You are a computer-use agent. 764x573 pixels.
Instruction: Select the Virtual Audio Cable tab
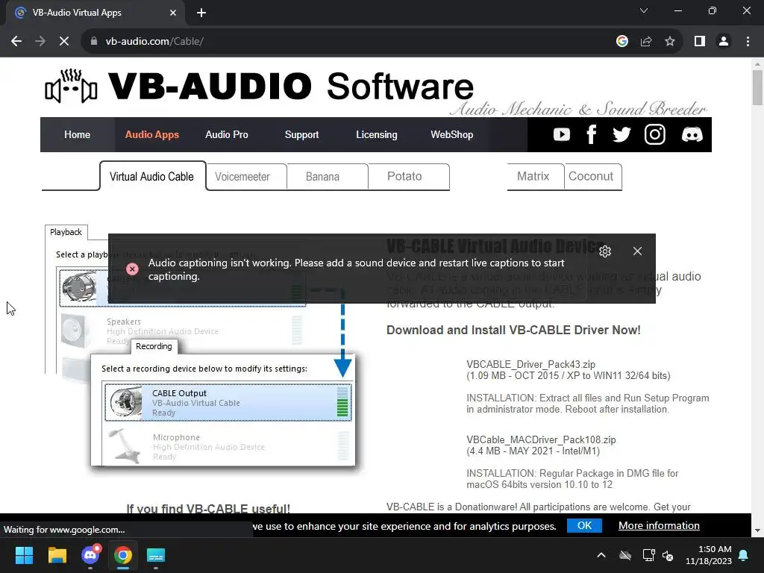(152, 176)
